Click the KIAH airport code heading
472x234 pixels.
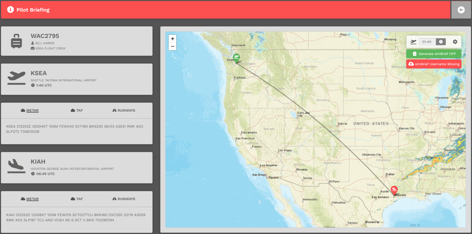pos(38,162)
